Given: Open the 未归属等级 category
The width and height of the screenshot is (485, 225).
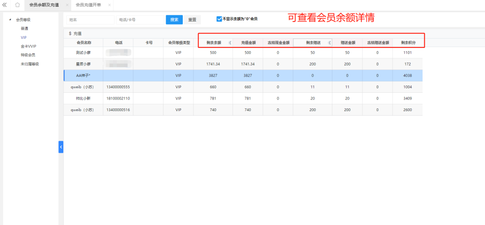Looking at the screenshot, I should [30, 64].
